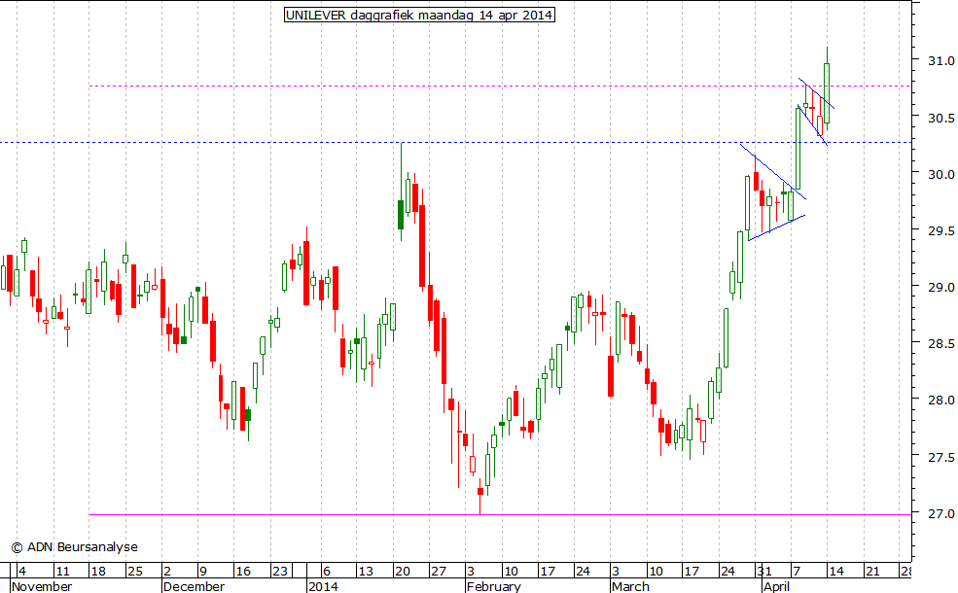Click the chart title UNILEVER daggrafiek maandag 14 apr 2014

(x=420, y=15)
